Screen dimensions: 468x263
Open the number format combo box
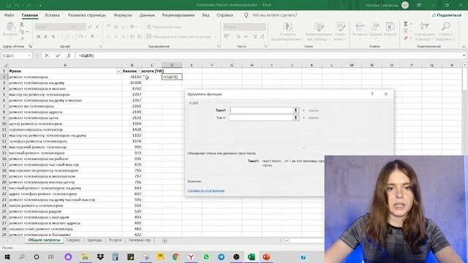(244, 27)
